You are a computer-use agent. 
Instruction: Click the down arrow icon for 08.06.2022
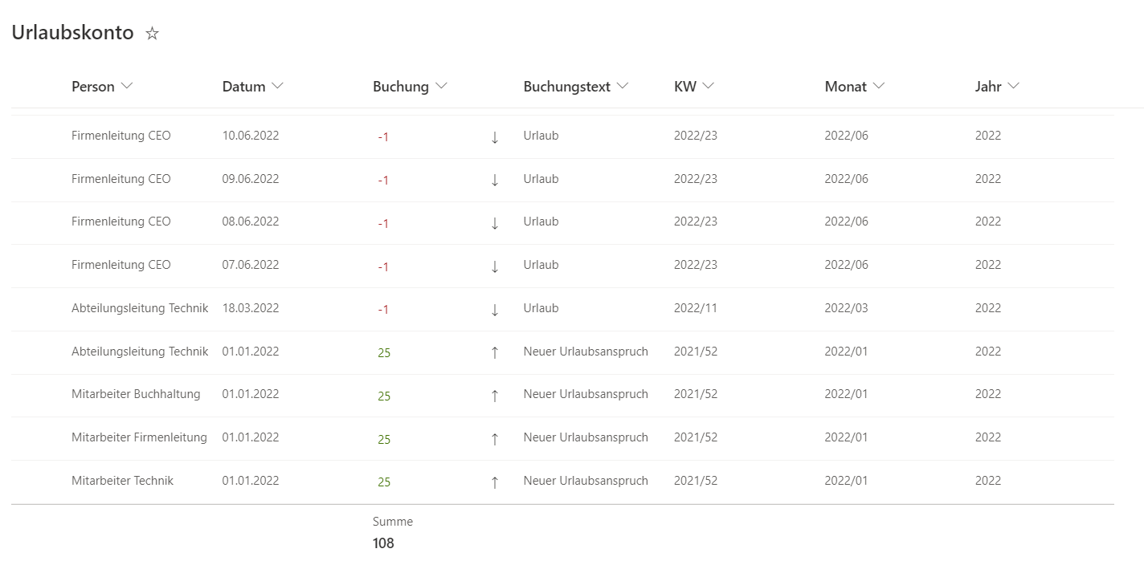(495, 223)
